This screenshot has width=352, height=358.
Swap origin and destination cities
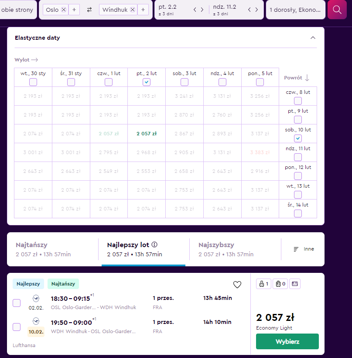89,10
